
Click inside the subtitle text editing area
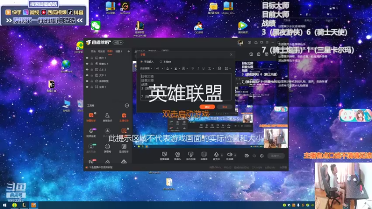coord(186,87)
